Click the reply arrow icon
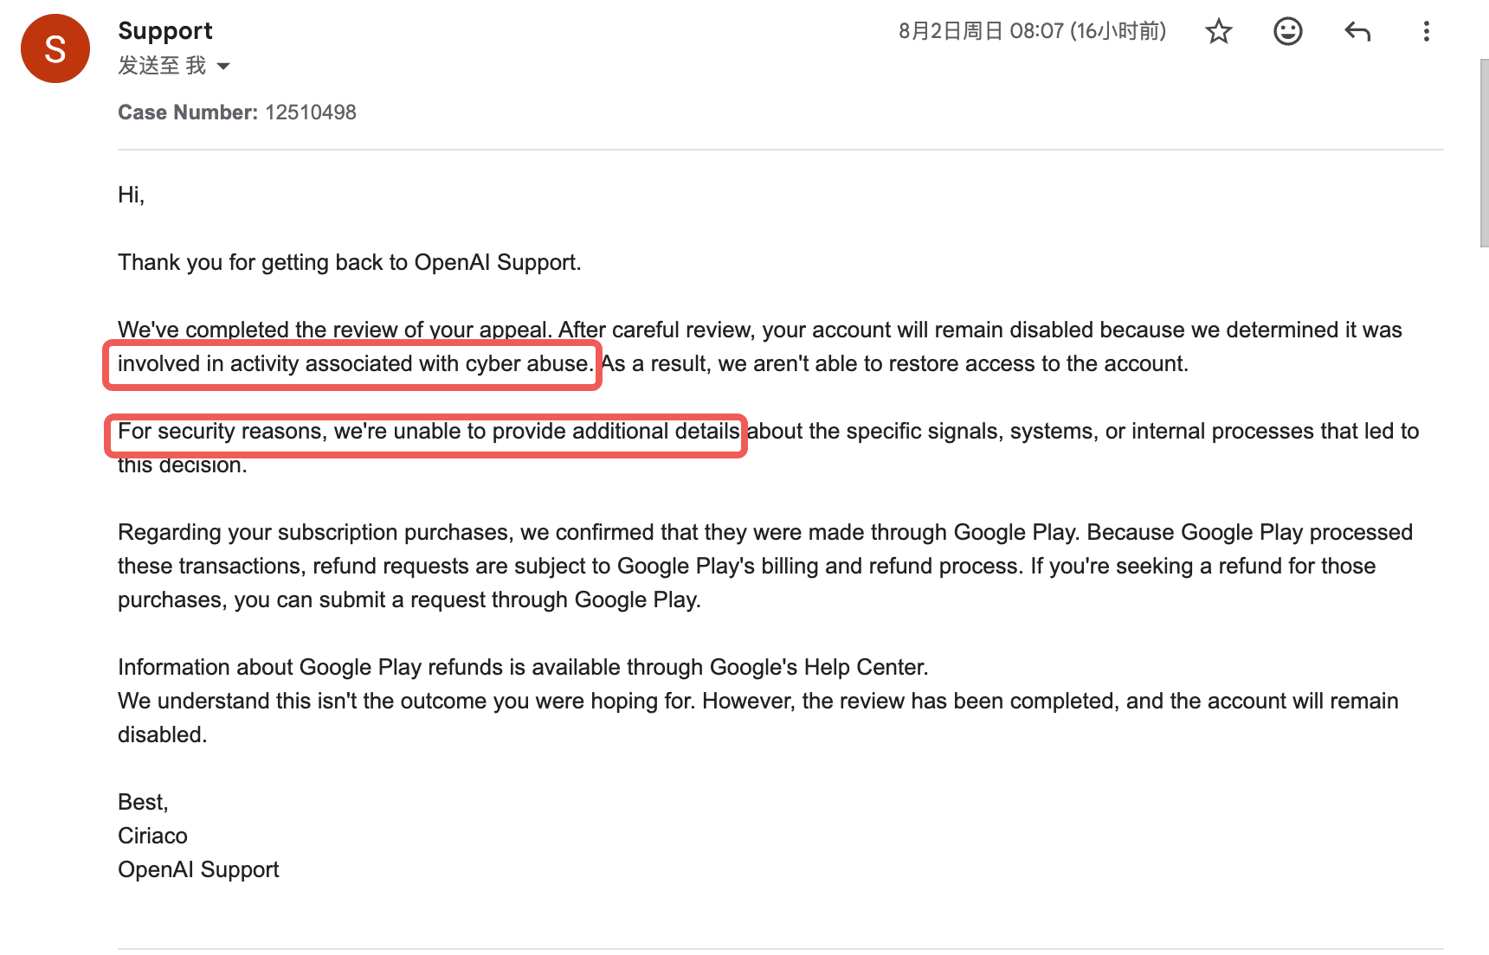 1357,32
